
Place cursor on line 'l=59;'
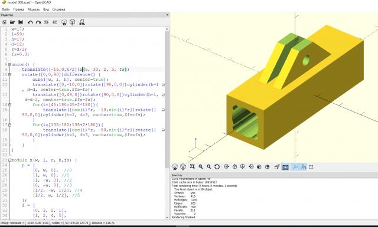(17, 34)
